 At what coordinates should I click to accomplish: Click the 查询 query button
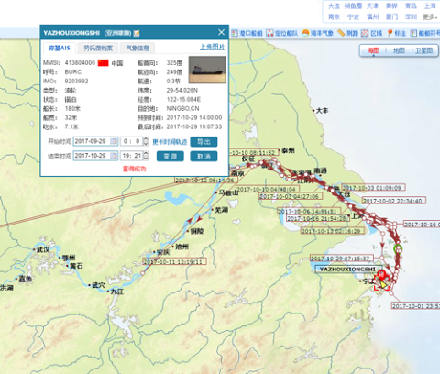click(x=170, y=157)
